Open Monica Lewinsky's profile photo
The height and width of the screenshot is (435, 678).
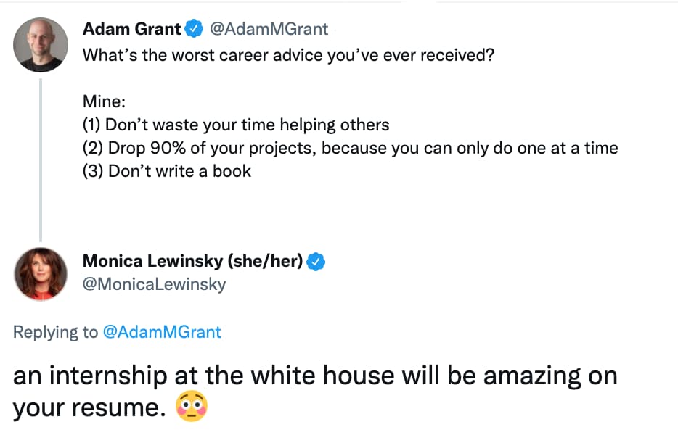(41, 273)
